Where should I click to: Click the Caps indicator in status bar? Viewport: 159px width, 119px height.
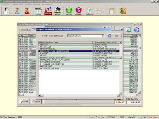click(98, 117)
